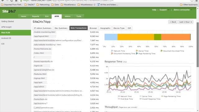Open the Zoho bookmark folder
The width and height of the screenshot is (199, 112).
(55, 5)
